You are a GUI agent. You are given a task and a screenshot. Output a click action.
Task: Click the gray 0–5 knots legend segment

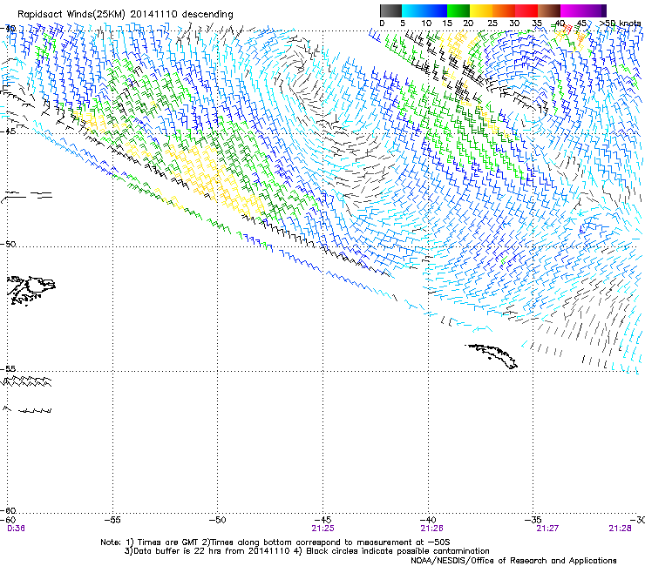click(390, 10)
